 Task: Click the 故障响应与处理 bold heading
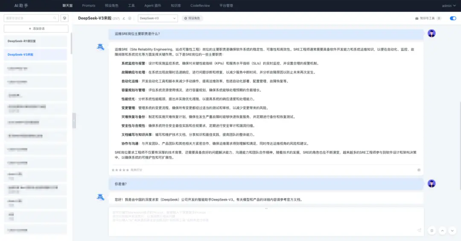(133, 72)
